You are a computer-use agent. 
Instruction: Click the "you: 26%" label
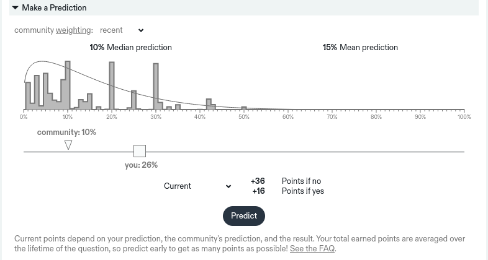(141, 165)
